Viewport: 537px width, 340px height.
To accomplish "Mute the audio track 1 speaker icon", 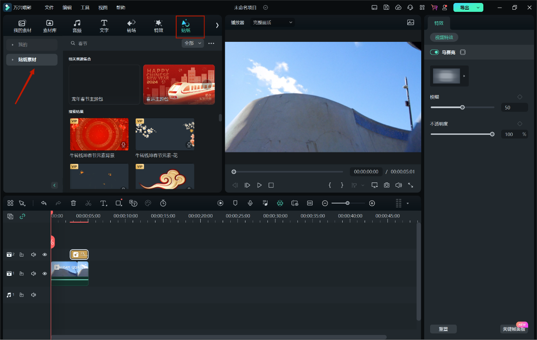I will tap(33, 295).
